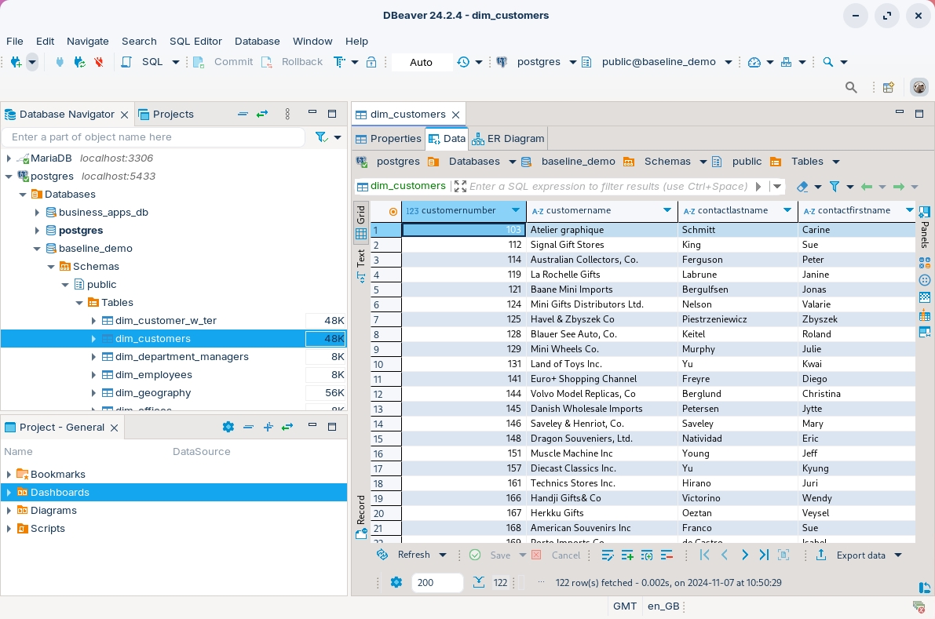Go to last page of results
The height and width of the screenshot is (619, 935).
click(764, 555)
